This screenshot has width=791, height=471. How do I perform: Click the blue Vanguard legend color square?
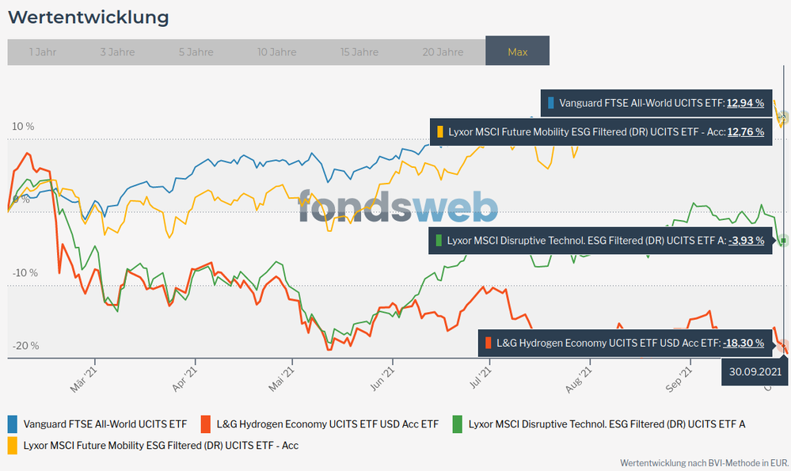[x=13, y=424]
